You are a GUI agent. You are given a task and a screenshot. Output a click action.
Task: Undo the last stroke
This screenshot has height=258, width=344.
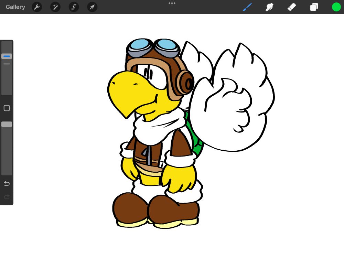point(7,183)
